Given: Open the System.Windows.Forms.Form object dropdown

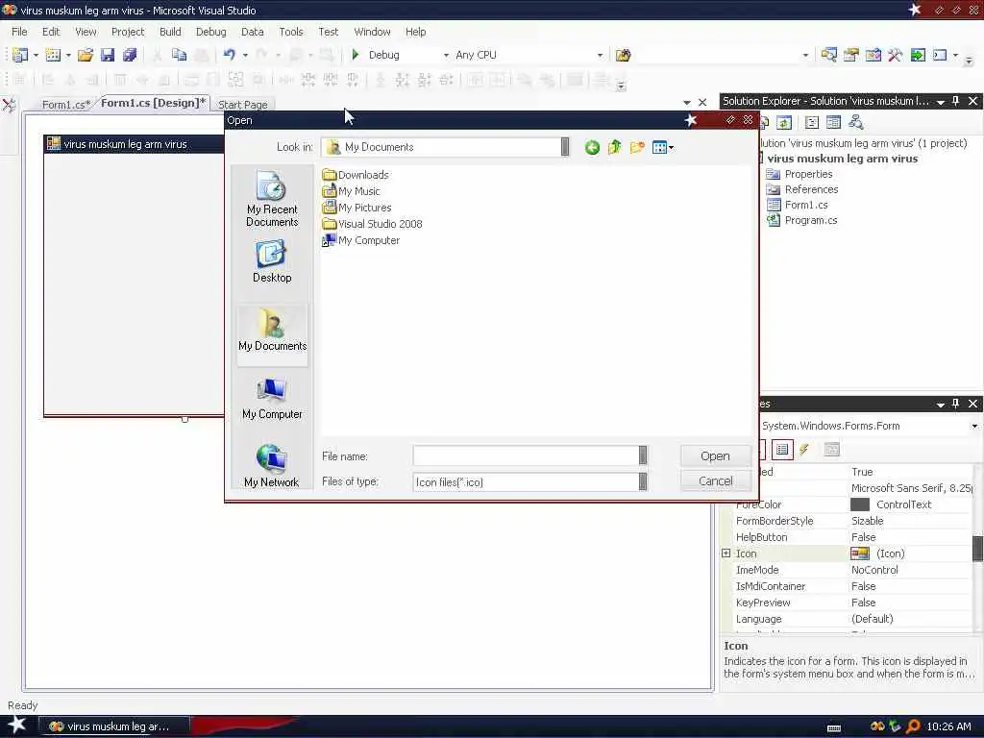Looking at the screenshot, I should coord(974,426).
